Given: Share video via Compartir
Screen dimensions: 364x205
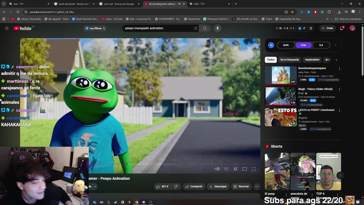Looking at the screenshot, I should 194,186.
